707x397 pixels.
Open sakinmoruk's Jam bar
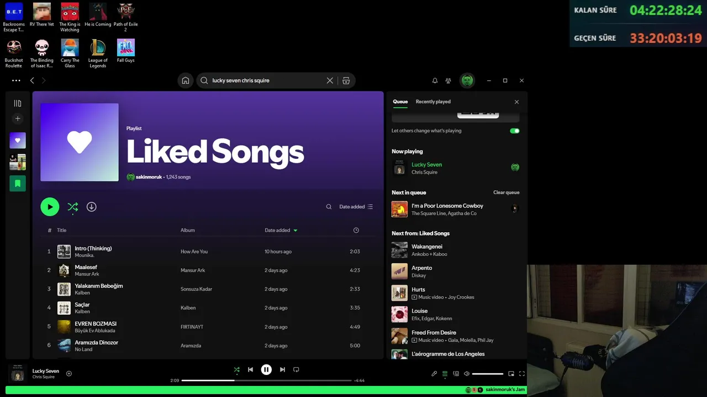point(266,390)
